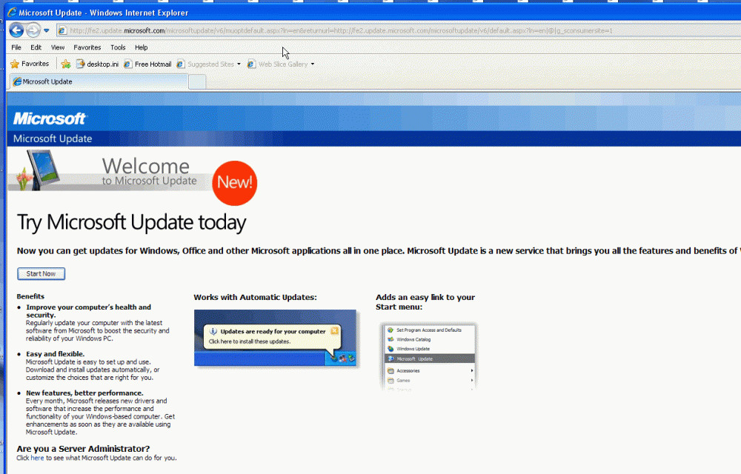Image resolution: width=741 pixels, height=474 pixels.
Task: Click the Internet Explorer icon in title bar
Action: click(x=12, y=13)
